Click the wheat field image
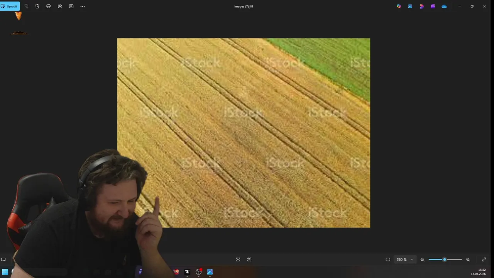Screen dimensions: 494x278 click(244, 133)
